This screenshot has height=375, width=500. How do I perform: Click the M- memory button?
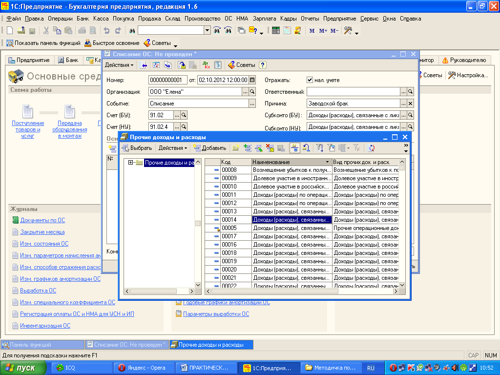[334, 31]
